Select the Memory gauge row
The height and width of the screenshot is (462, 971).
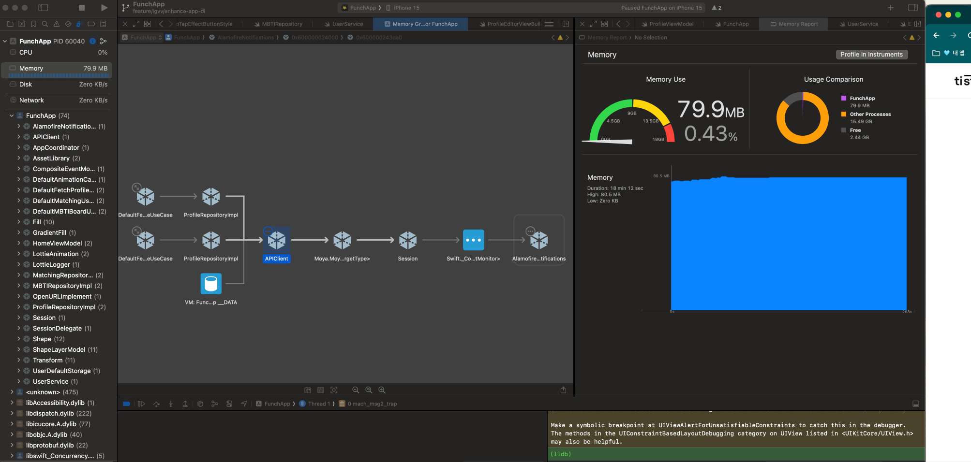pyautogui.click(x=57, y=70)
